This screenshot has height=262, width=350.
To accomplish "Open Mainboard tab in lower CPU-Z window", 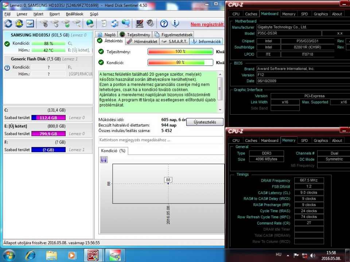I will (x=269, y=140).
